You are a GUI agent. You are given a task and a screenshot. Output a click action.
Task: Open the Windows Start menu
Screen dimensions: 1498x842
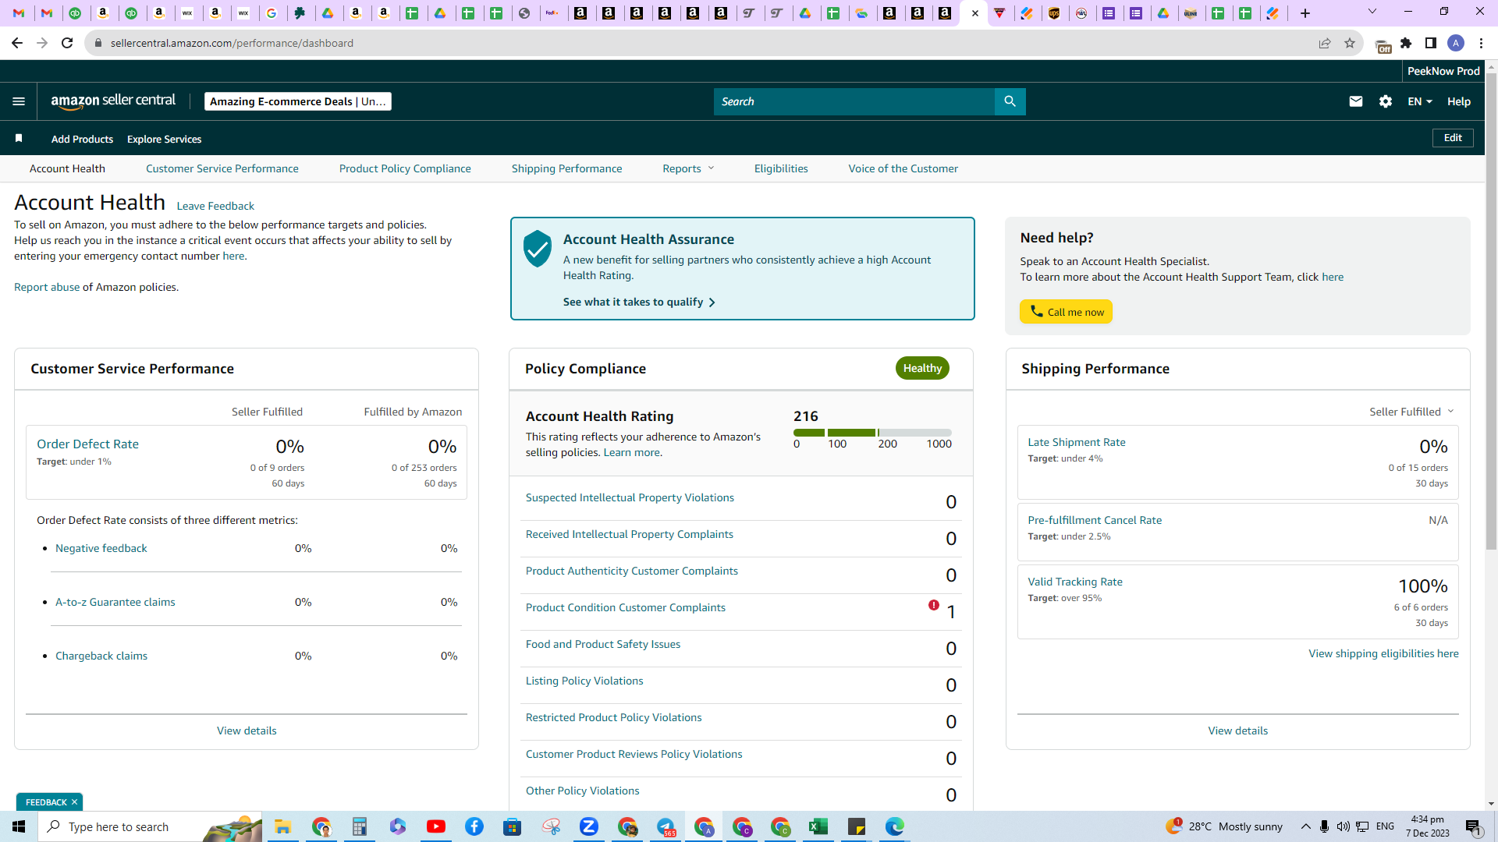point(19,826)
